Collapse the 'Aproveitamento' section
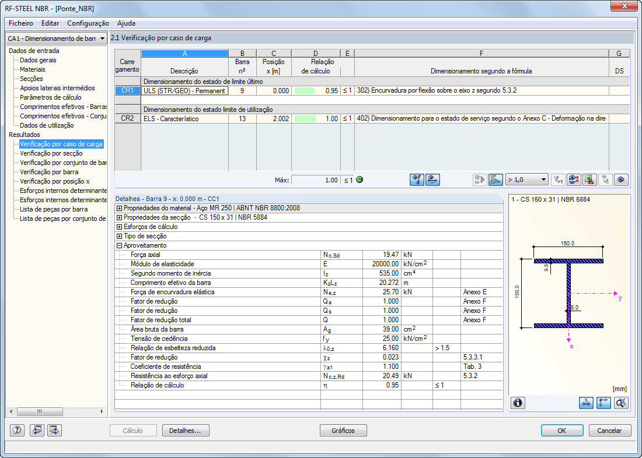Viewport: 642px width, 458px height. click(119, 246)
